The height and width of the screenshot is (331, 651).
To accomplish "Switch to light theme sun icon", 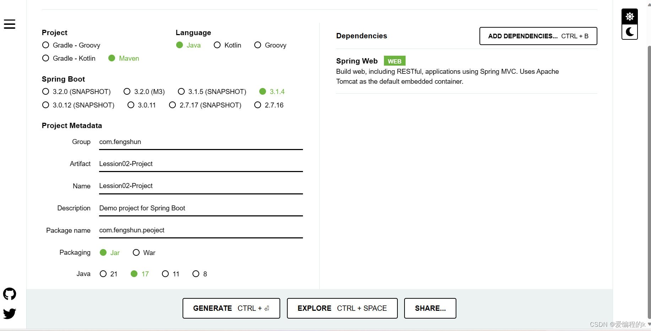I will click(x=630, y=16).
